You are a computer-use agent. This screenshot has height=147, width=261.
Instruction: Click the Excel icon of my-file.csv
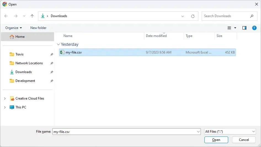62,52
